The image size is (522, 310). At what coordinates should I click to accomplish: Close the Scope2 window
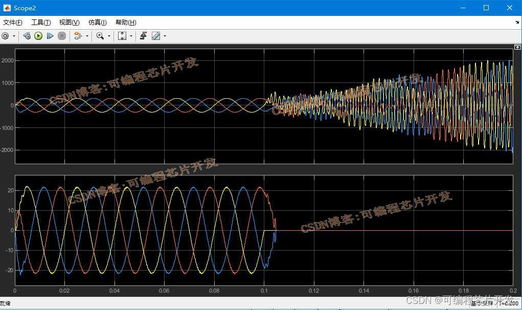point(510,8)
